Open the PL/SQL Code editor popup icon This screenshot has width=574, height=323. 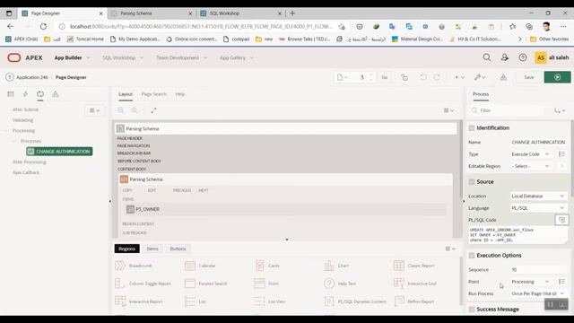(x=561, y=220)
